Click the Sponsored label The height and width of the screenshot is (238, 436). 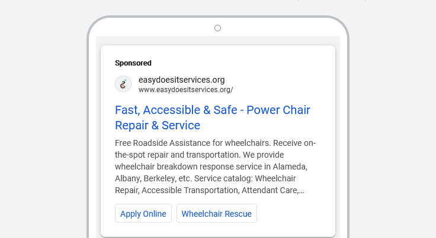pyautogui.click(x=133, y=63)
